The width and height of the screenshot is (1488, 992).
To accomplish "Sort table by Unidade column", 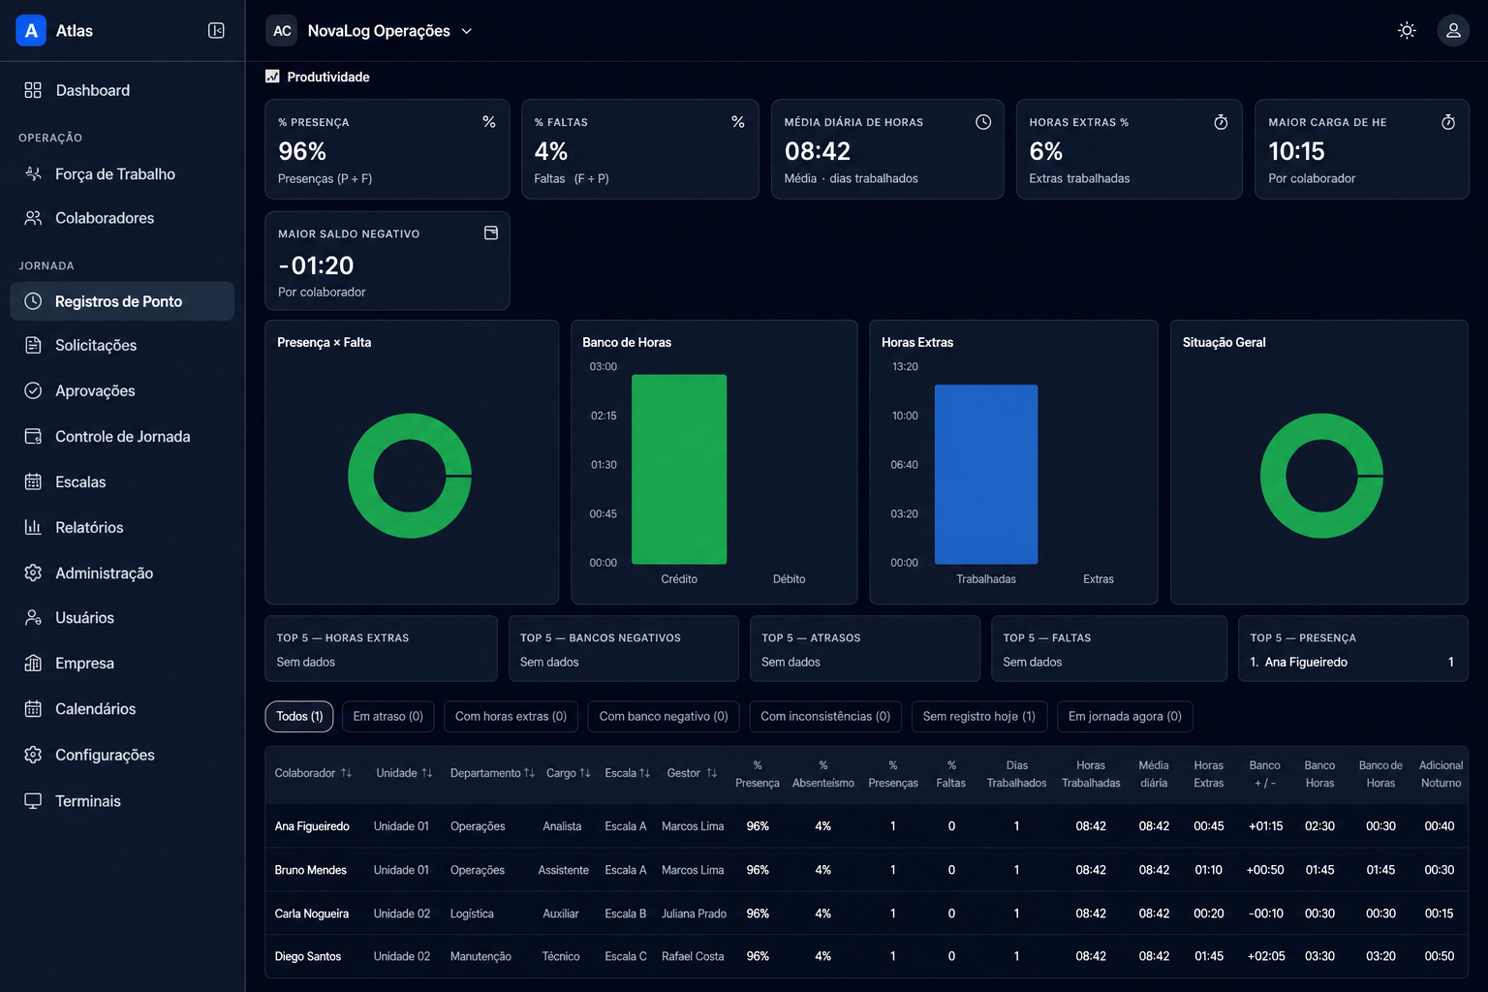I will coord(404,773).
